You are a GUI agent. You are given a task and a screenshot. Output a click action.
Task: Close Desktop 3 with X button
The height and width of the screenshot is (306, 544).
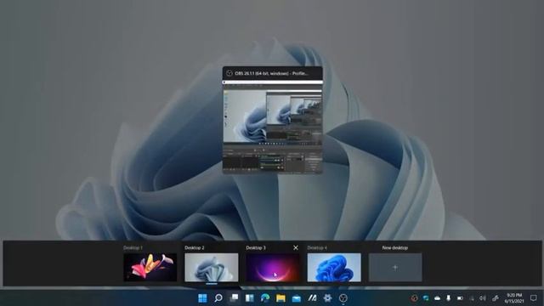click(x=296, y=247)
